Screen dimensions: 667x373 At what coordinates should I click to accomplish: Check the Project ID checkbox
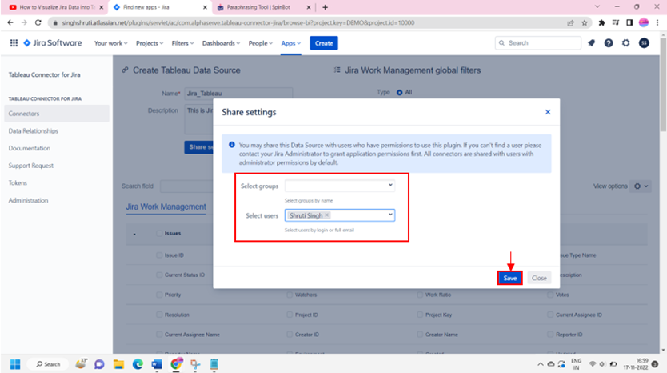coord(290,315)
